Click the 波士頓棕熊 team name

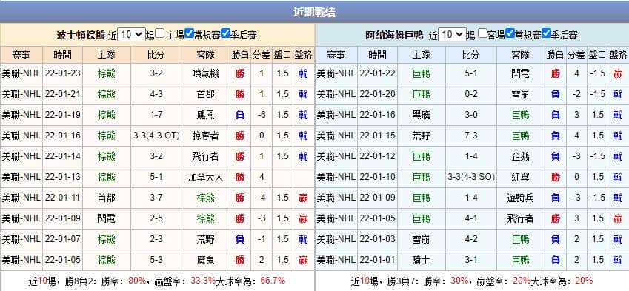tap(81, 36)
